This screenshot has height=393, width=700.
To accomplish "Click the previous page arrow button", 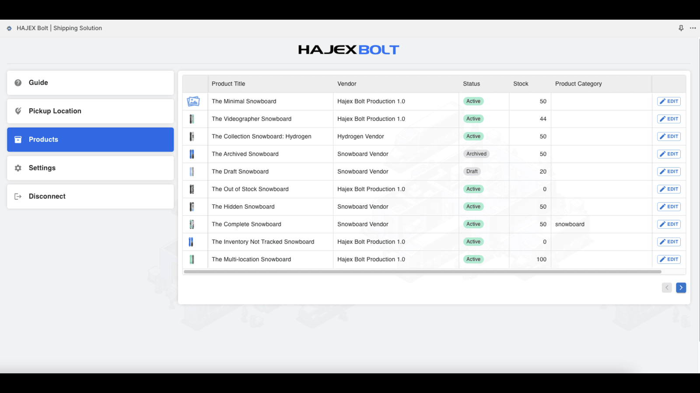I will coord(667,288).
